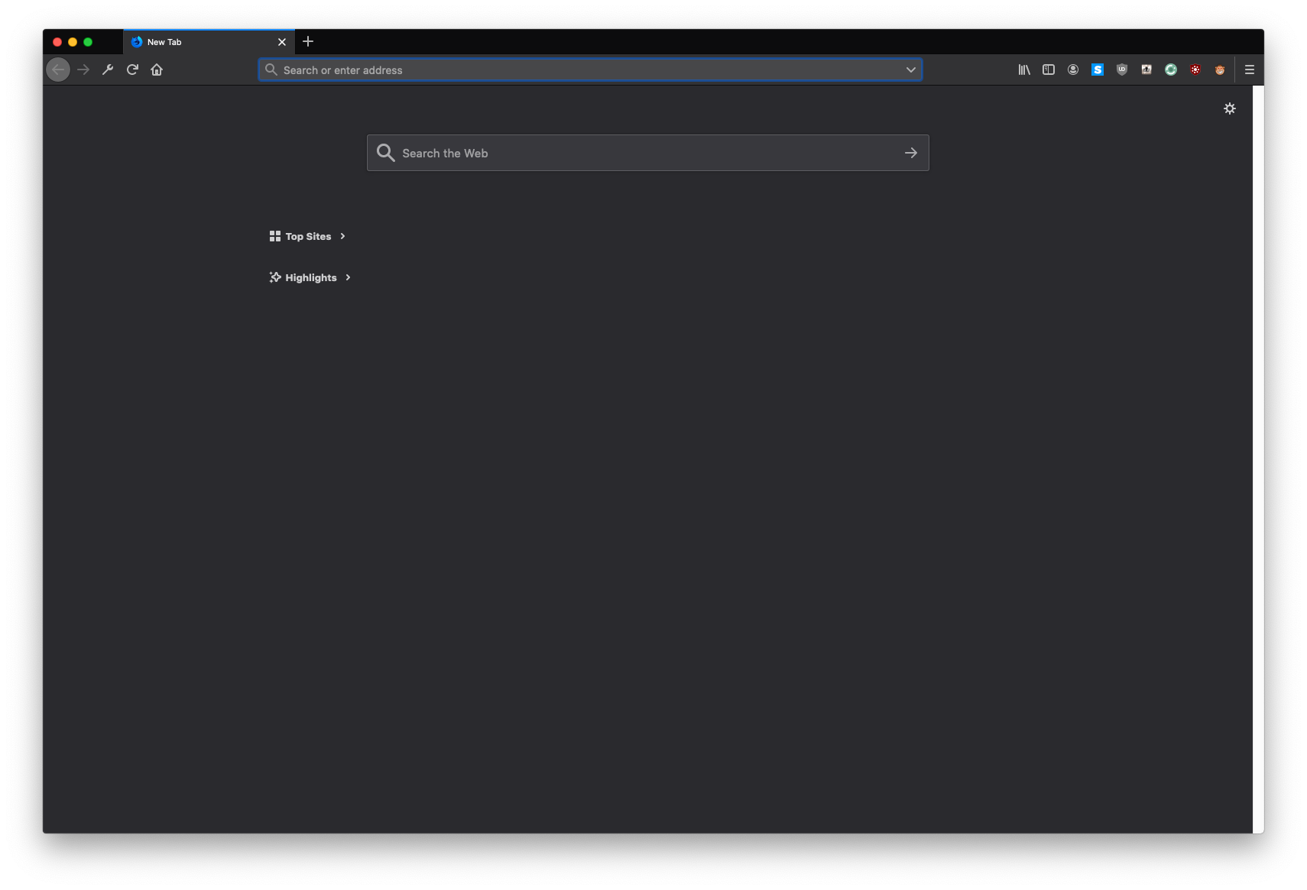Image resolution: width=1307 pixels, height=890 pixels.
Task: Maximize window with green button
Action: point(88,42)
